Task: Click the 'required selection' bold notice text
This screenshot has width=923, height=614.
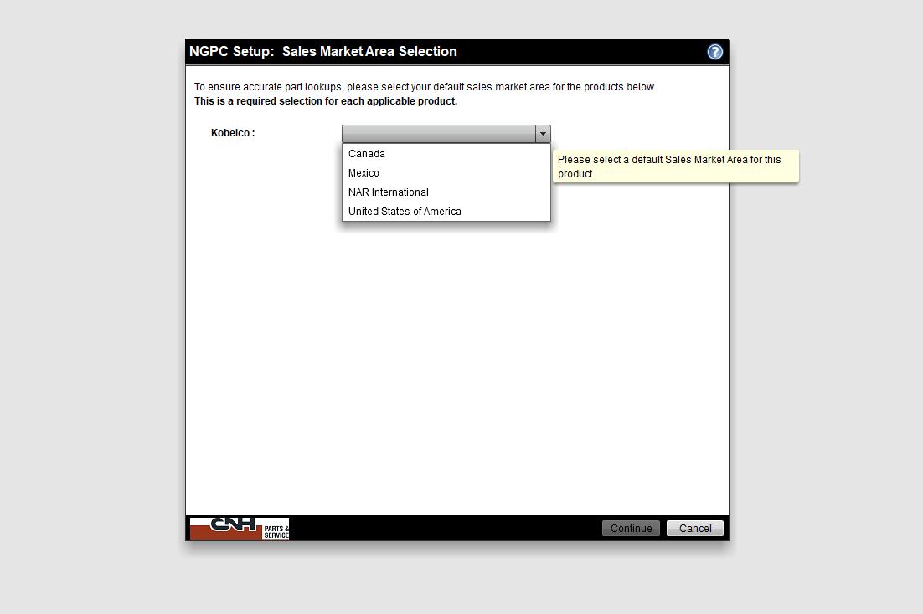Action: 326,101
